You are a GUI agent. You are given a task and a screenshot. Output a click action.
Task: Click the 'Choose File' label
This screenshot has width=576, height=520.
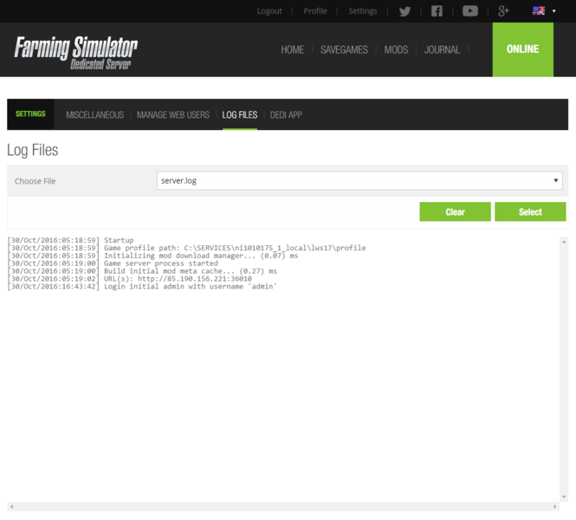[36, 181]
